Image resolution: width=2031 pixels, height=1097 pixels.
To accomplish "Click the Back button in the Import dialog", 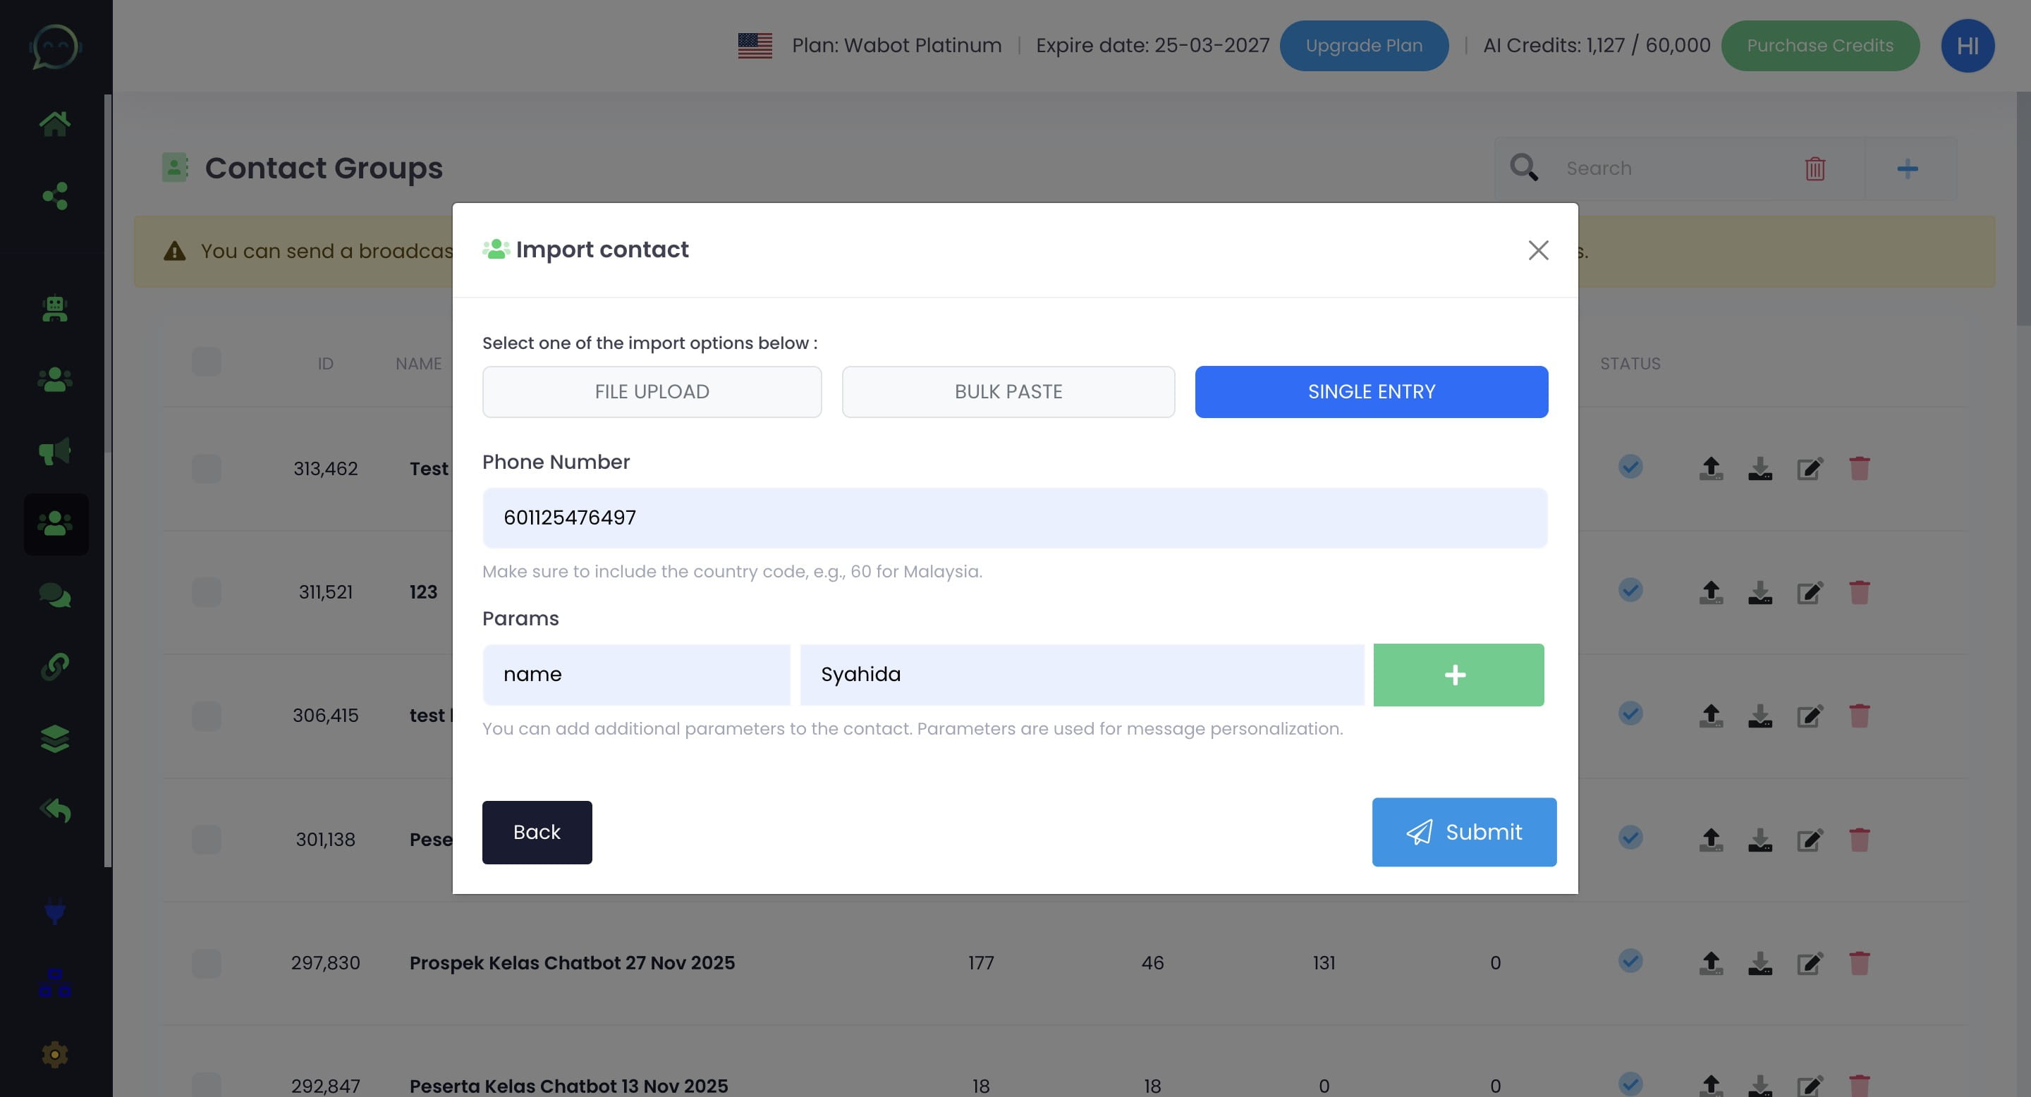I will 536,831.
